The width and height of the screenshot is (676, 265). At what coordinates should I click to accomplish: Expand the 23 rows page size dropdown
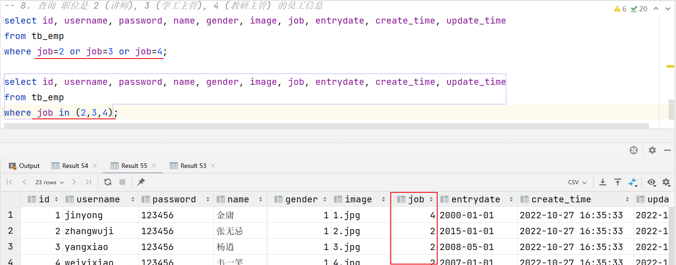(49, 182)
